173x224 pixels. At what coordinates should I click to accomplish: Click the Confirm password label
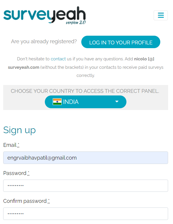tap(26, 201)
